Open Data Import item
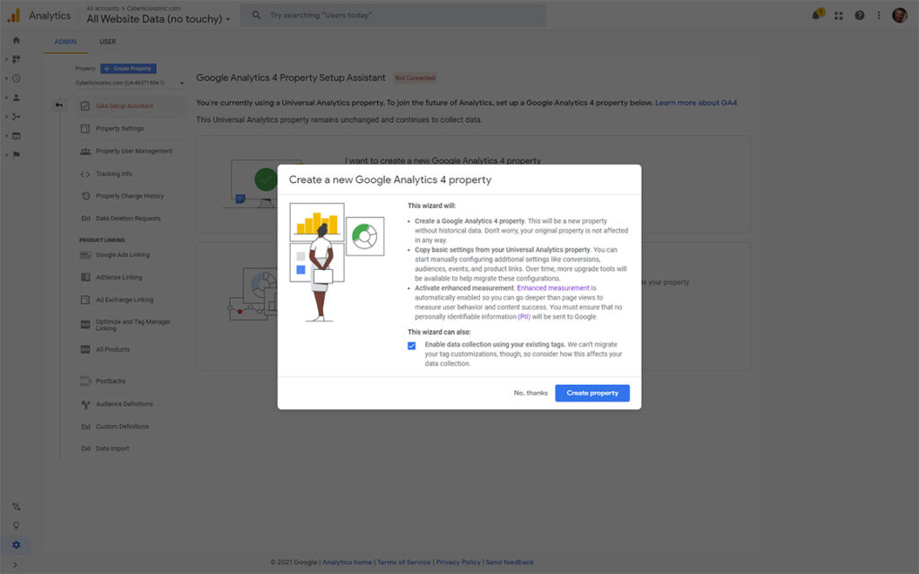919x574 pixels. pos(112,448)
